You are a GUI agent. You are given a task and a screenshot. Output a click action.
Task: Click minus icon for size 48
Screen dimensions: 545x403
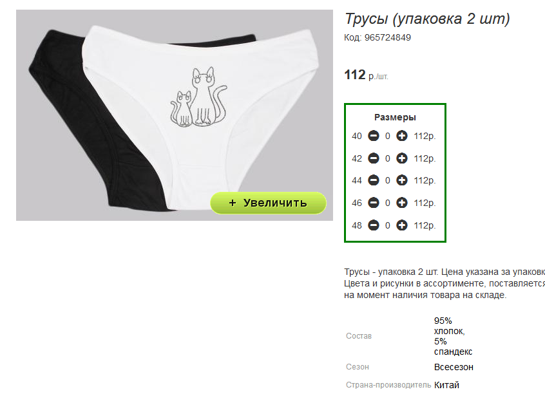click(x=374, y=225)
